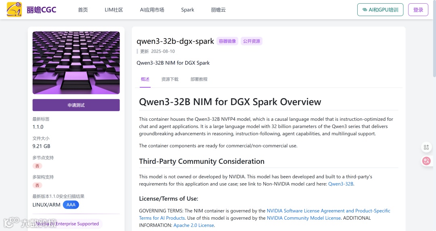
Task: Click the translate floating icon
Action: click(x=426, y=161)
